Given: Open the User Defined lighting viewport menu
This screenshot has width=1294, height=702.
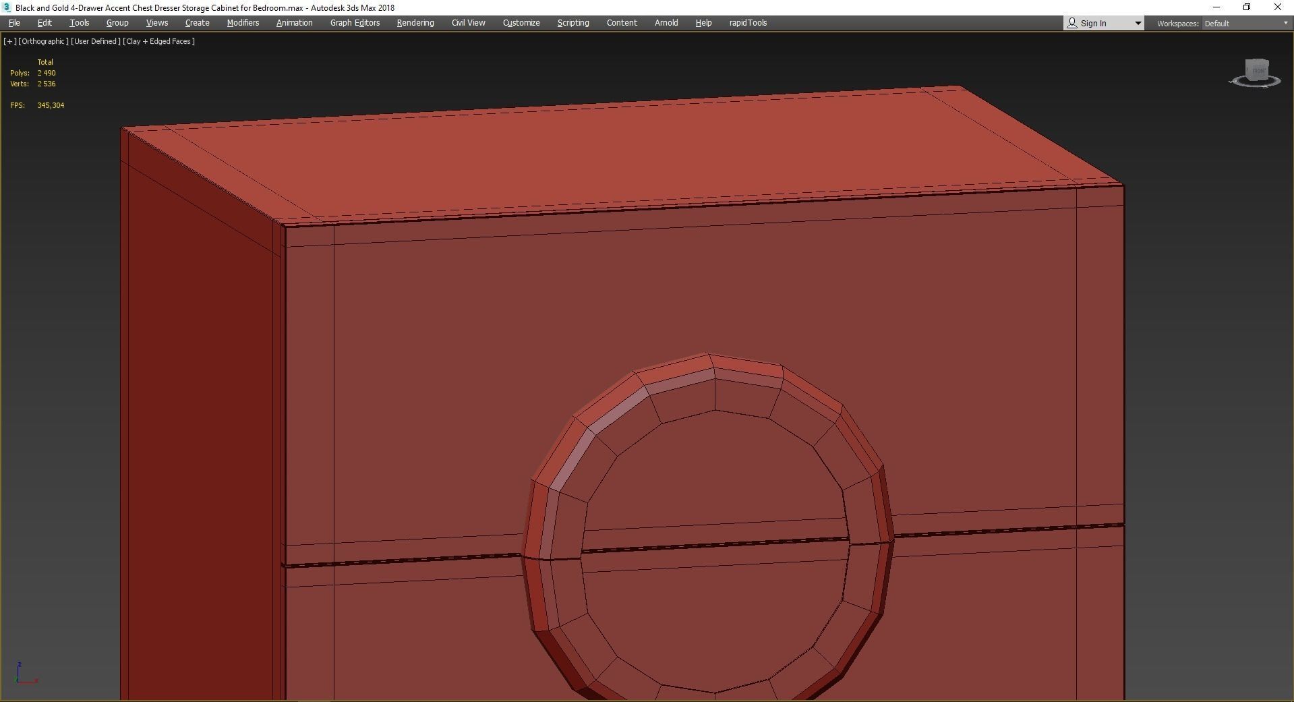Looking at the screenshot, I should click(96, 41).
